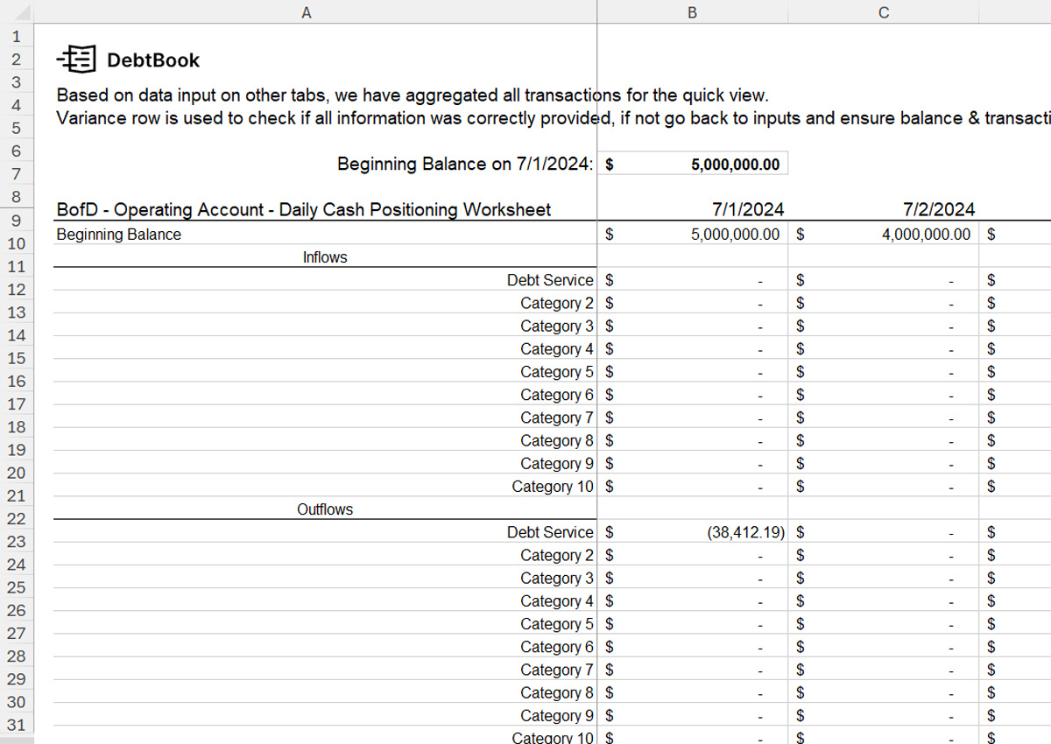Click row 22 number to select the row

click(17, 517)
